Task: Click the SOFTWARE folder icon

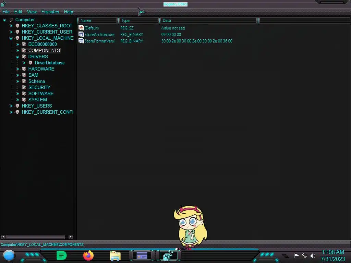Action: click(24, 93)
